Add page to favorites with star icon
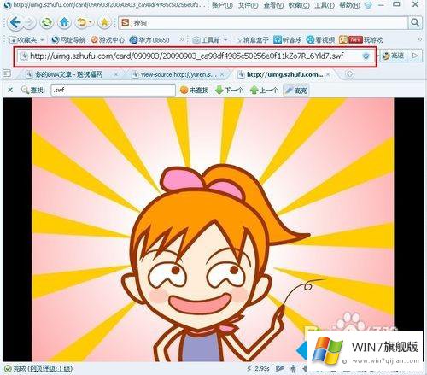 pos(104,22)
